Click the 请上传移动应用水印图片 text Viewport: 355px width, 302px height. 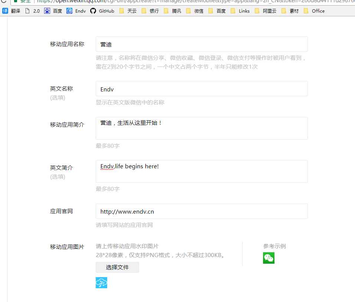[x=127, y=246]
